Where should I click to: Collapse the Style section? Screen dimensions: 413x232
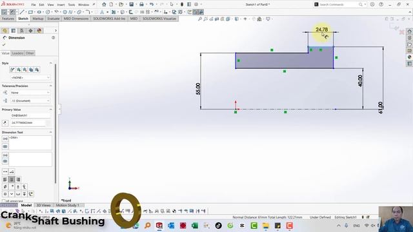[x=50, y=63]
